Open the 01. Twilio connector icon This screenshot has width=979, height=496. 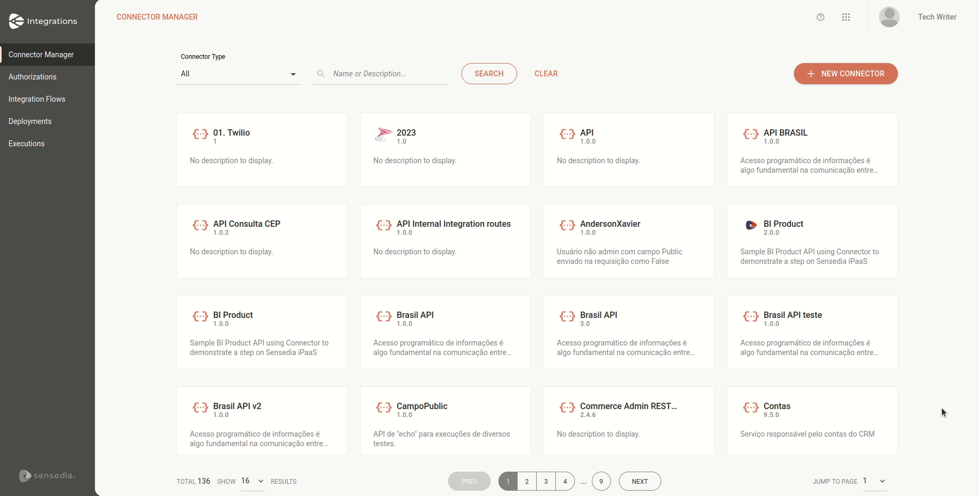(x=200, y=134)
